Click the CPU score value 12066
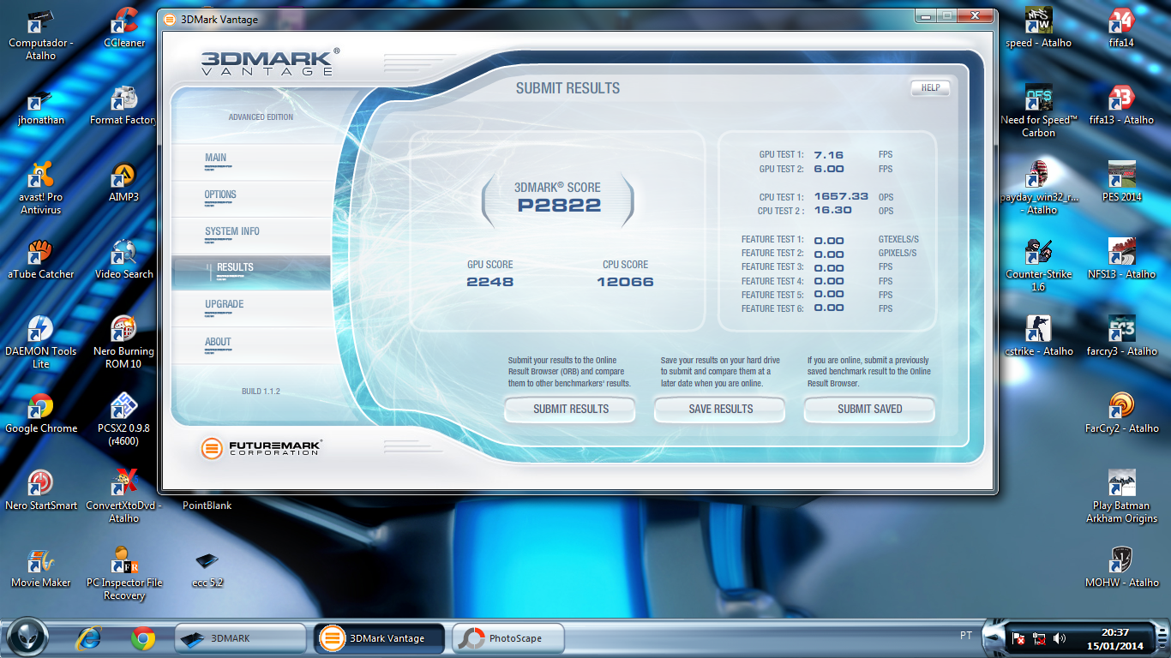 (625, 282)
